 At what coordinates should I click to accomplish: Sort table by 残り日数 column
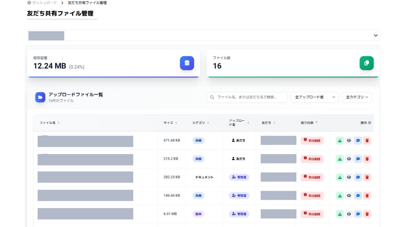pyautogui.click(x=309, y=123)
